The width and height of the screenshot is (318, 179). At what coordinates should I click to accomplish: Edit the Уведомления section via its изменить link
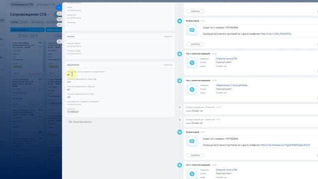(x=168, y=65)
